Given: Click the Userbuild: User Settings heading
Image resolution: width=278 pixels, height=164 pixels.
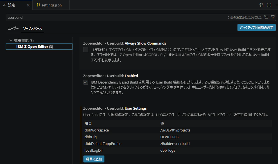Looking at the screenshot, I should pos(115,108).
